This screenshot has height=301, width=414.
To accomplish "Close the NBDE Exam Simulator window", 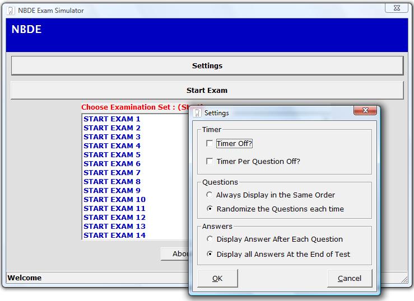I will click(396, 8).
